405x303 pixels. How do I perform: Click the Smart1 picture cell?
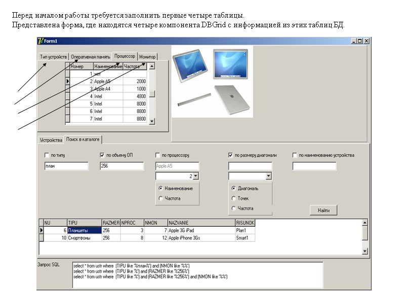pos(245,238)
